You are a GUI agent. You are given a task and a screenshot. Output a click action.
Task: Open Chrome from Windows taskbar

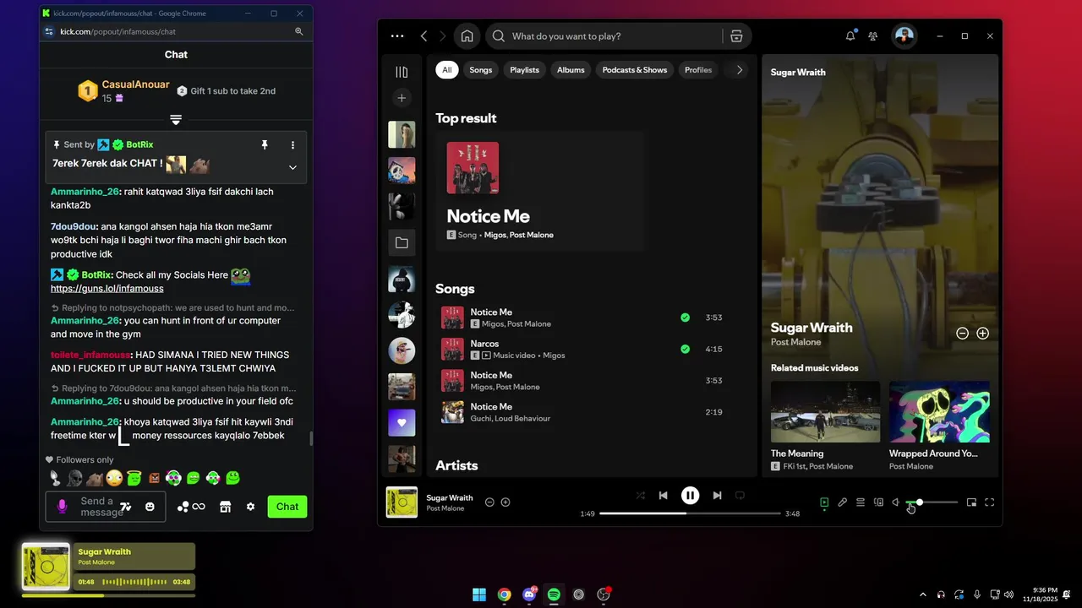(505, 594)
